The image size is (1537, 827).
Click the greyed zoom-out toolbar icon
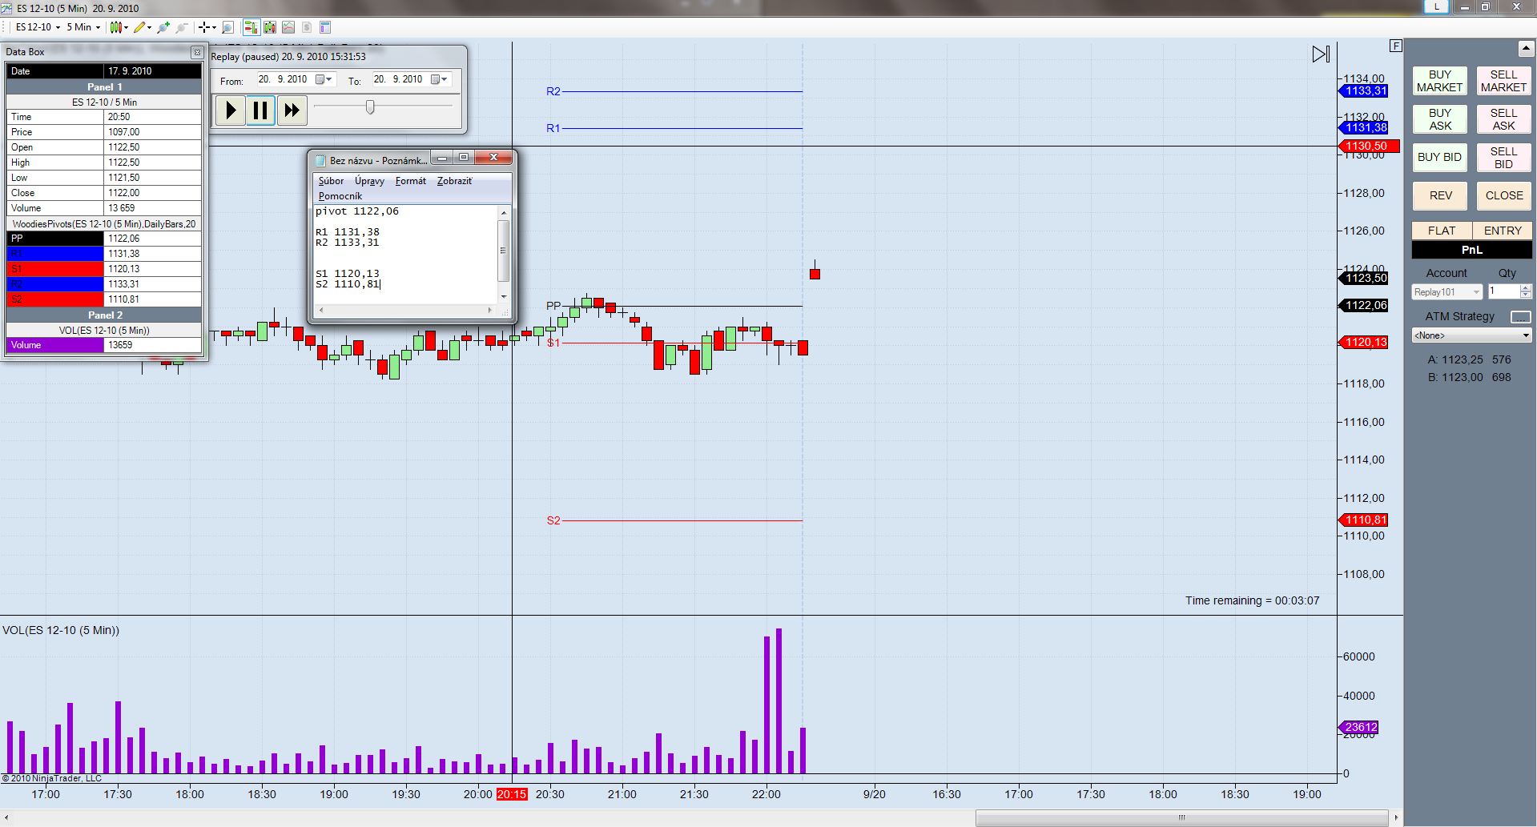tap(182, 27)
